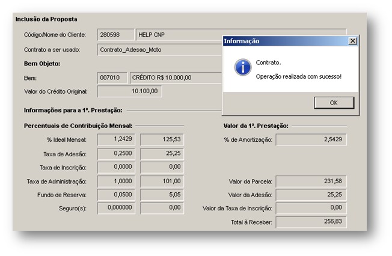
Task: Confirm the Informação dialog with OK
Action: click(334, 103)
